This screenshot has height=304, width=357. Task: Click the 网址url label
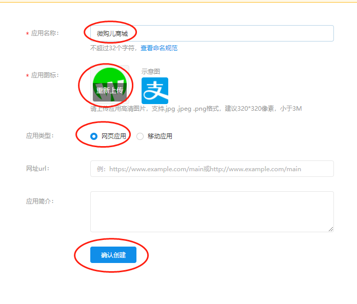coord(37,169)
